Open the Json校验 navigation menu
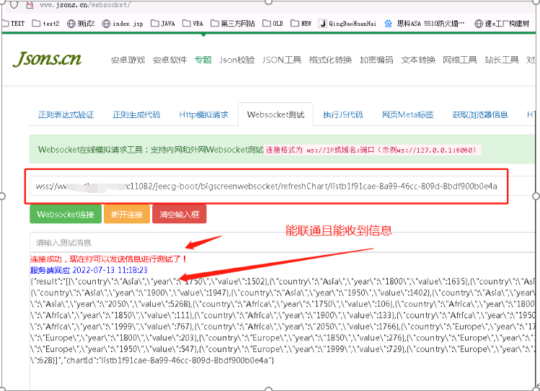Screen dimensions: 540x391 [237, 60]
